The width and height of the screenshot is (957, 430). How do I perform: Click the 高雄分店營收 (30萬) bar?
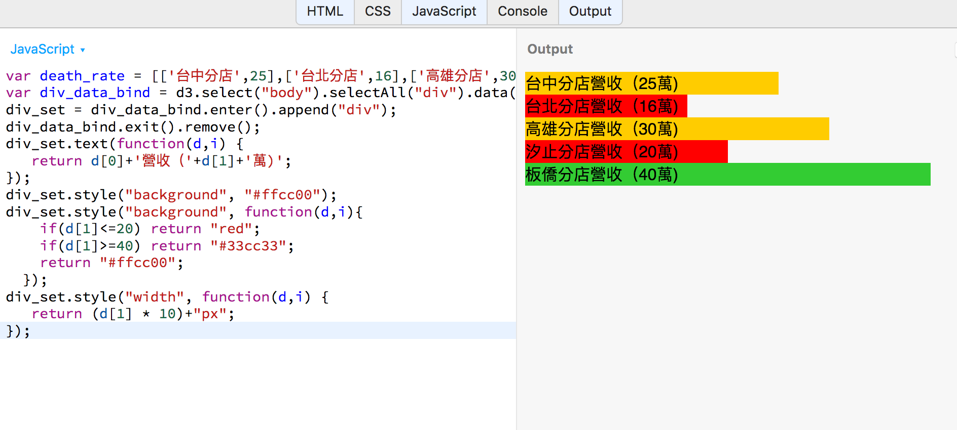677,128
